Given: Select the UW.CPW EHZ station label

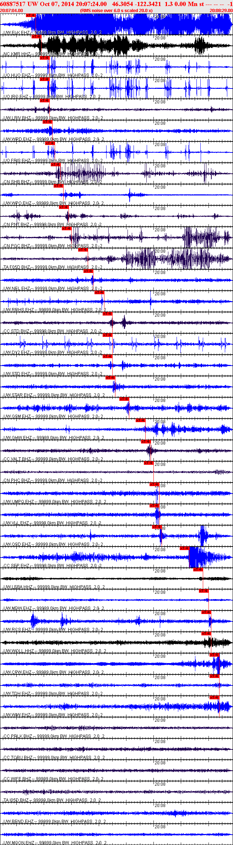Looking at the screenshot, I should (17, 672).
